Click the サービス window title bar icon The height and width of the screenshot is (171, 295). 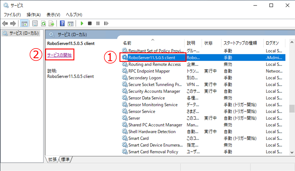coord(6,5)
